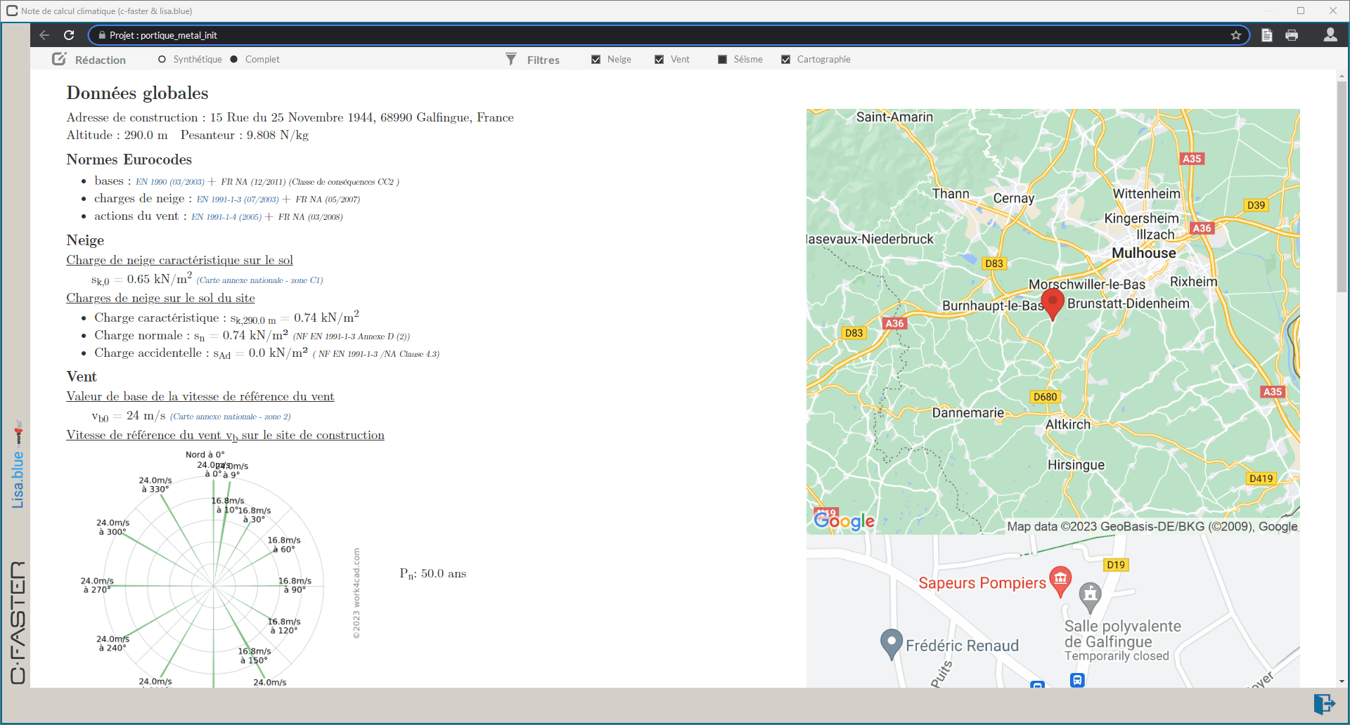Image resolution: width=1350 pixels, height=725 pixels.
Task: Click the Carte annexe nationale zone C1 link
Action: click(x=259, y=280)
